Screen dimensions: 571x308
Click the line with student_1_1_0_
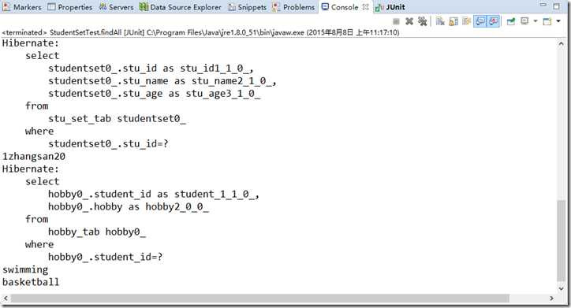click(x=154, y=195)
